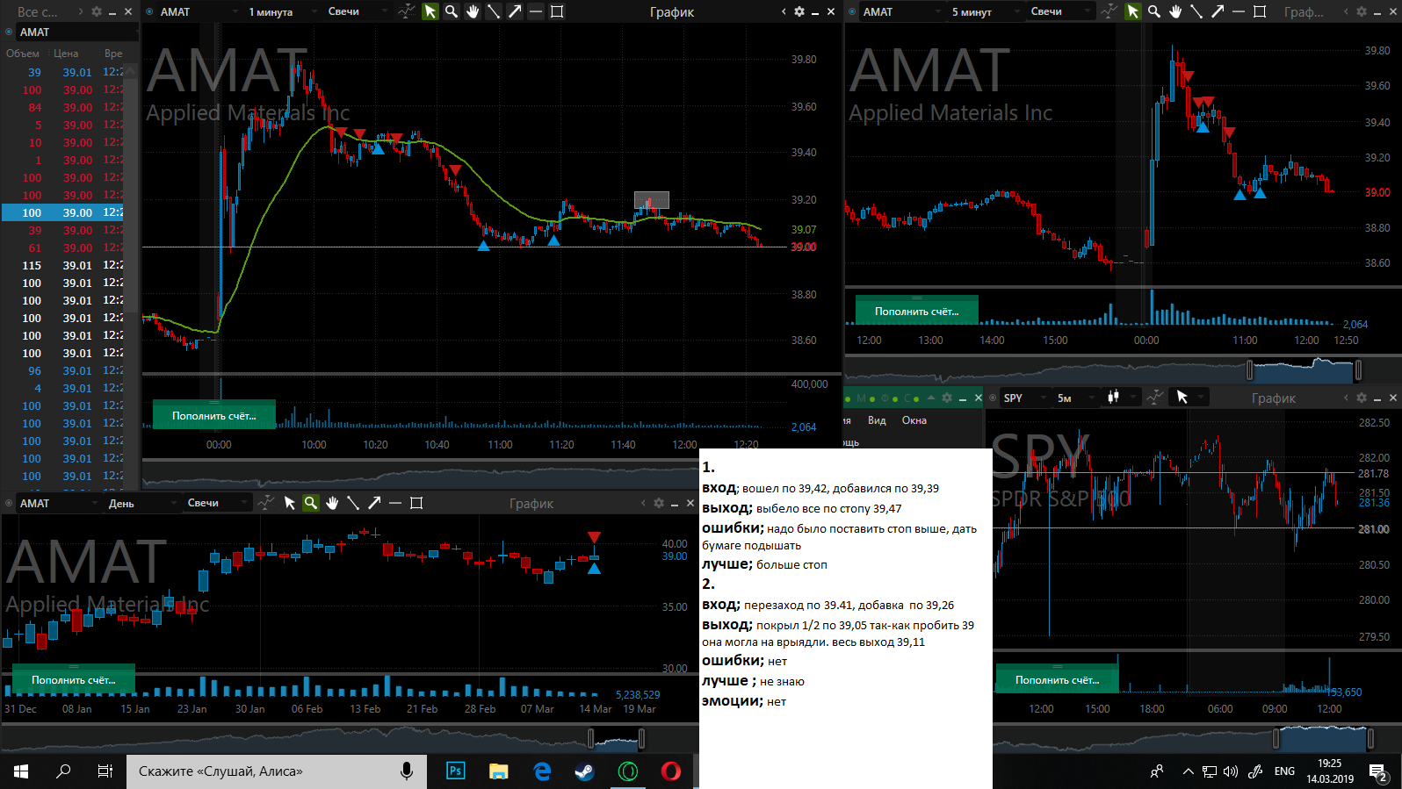
Task: Select pointer tool in AMAT daily chart
Action: (x=289, y=503)
